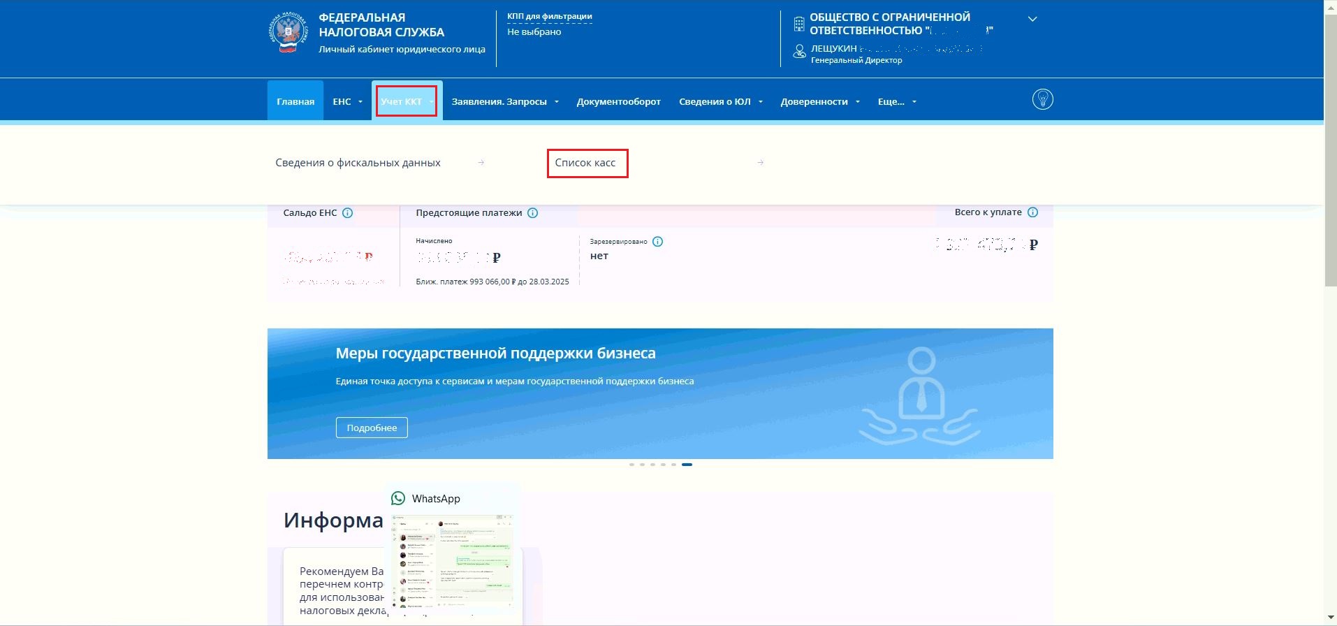Click the organization building icon
The image size is (1337, 626).
(799, 24)
